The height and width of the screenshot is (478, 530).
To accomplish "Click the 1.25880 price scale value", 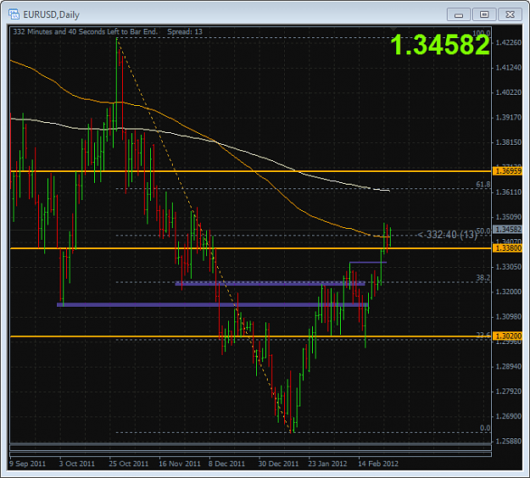I will pos(508,442).
